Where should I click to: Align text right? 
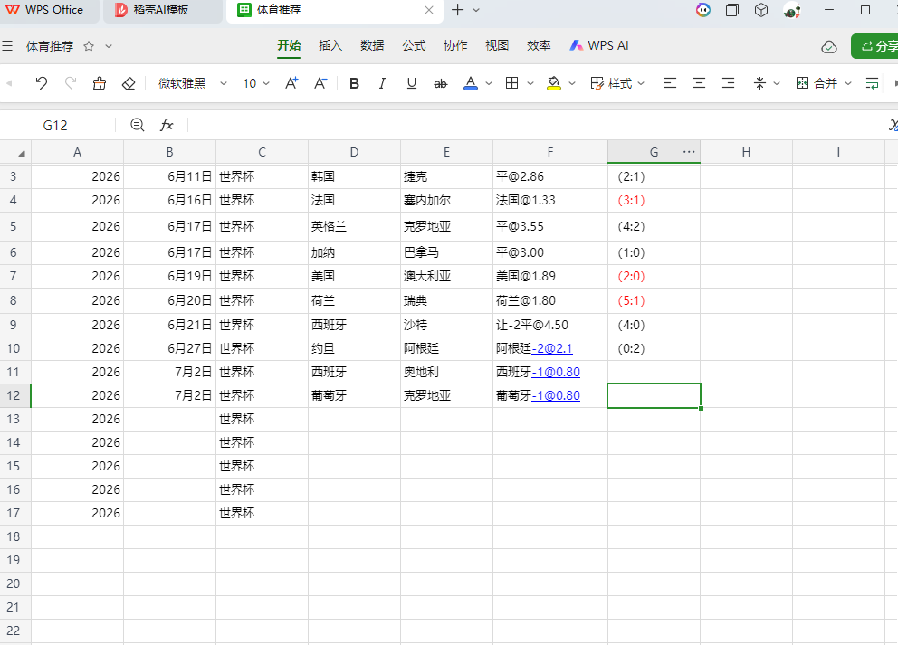point(729,83)
